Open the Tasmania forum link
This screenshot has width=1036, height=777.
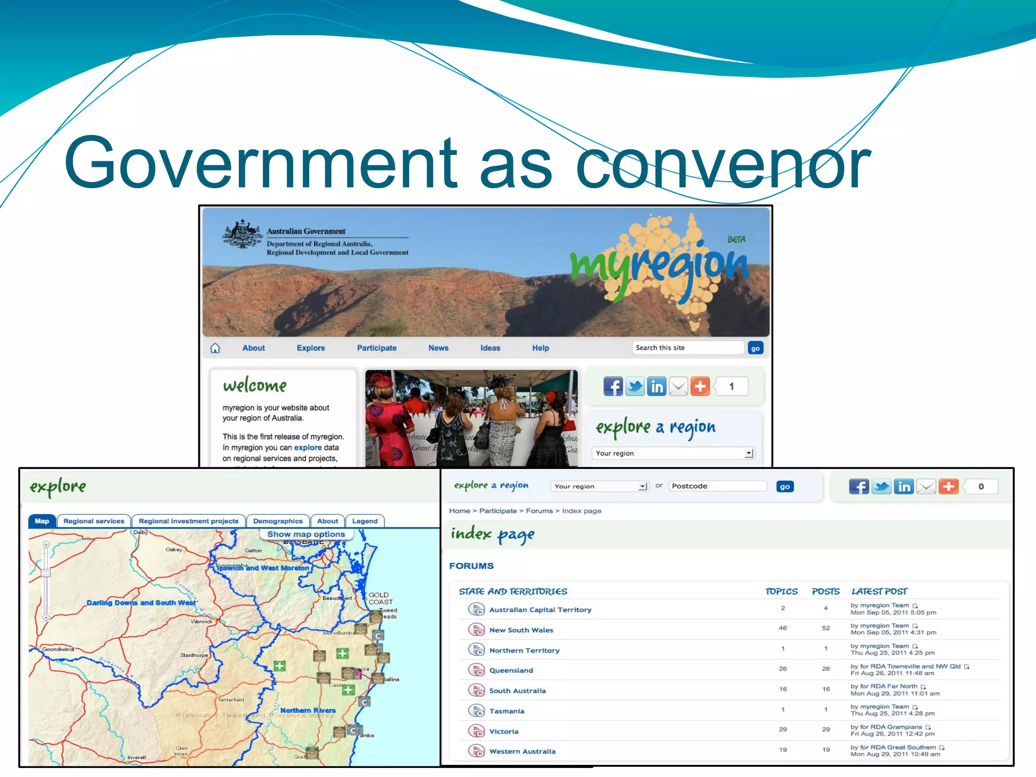tap(506, 711)
